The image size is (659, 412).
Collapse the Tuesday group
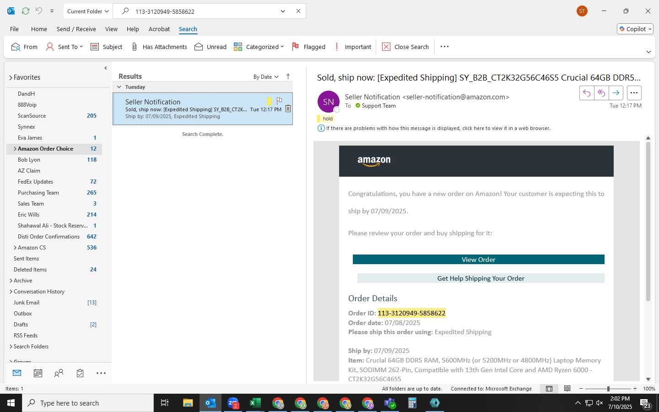pyautogui.click(x=119, y=87)
